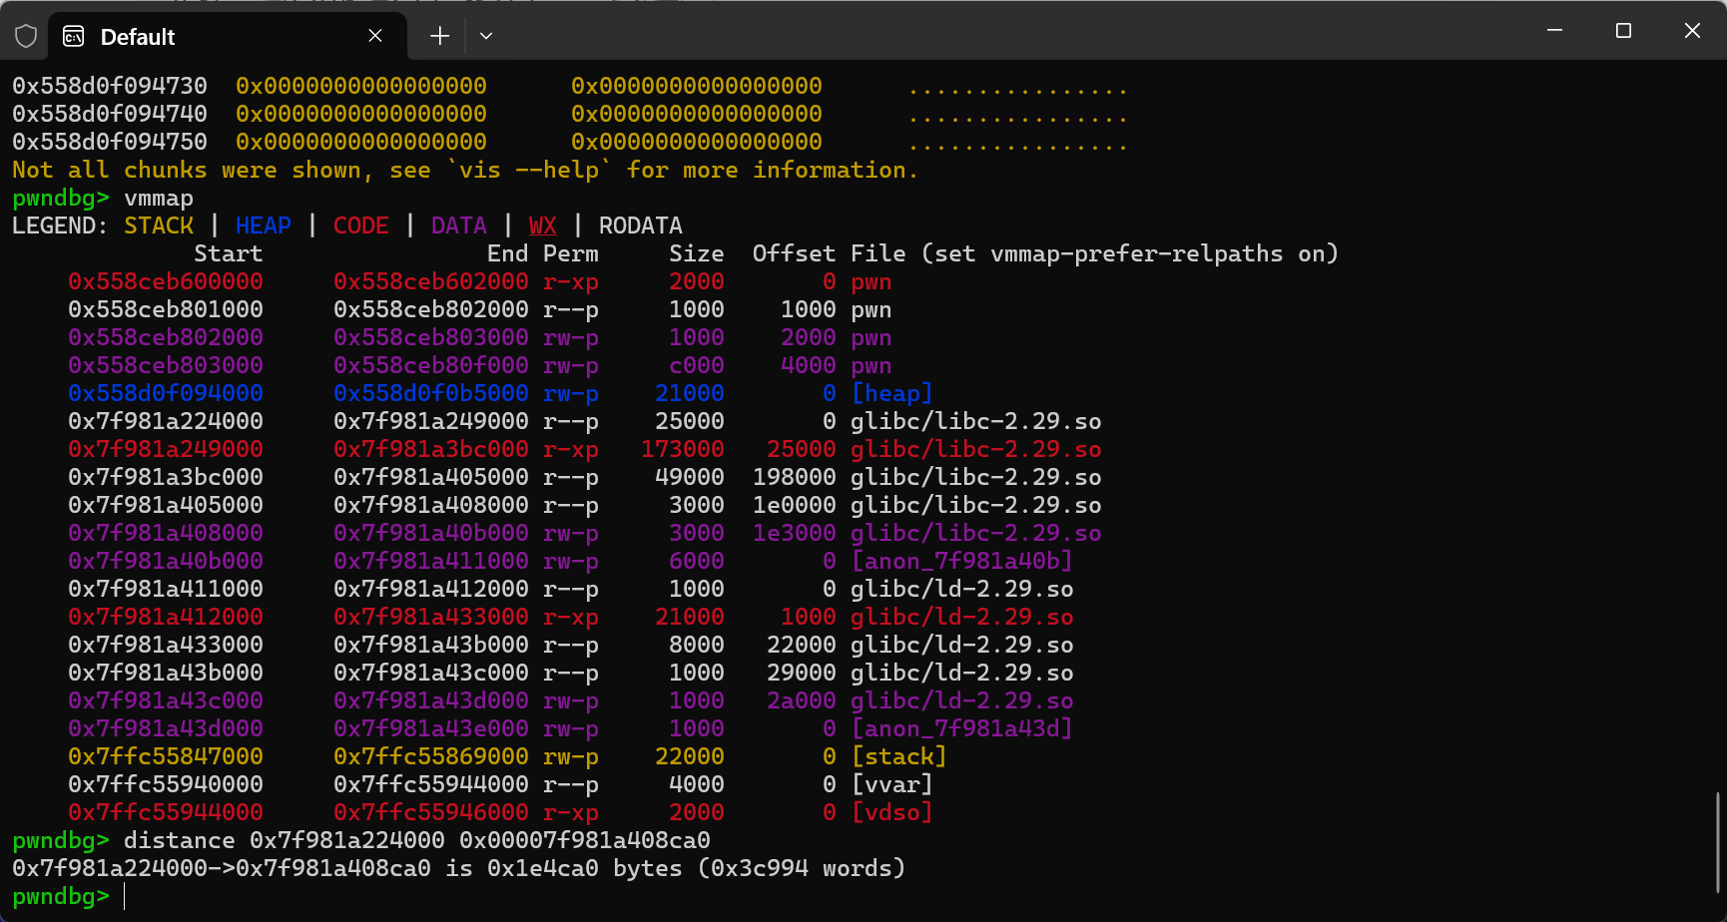Click the [vdso] file entry

(891, 812)
